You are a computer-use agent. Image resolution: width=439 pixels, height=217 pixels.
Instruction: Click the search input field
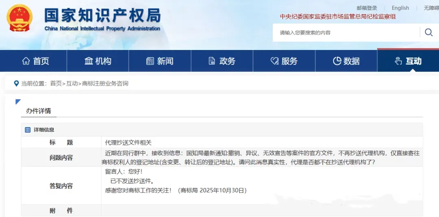coord(346,33)
